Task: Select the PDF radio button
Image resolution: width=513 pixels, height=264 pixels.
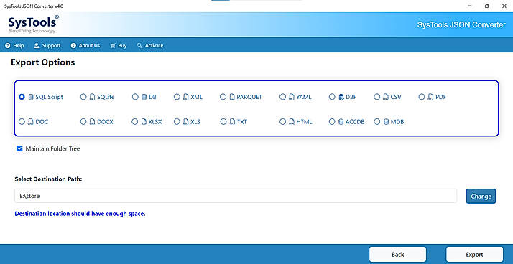Action: [422, 97]
